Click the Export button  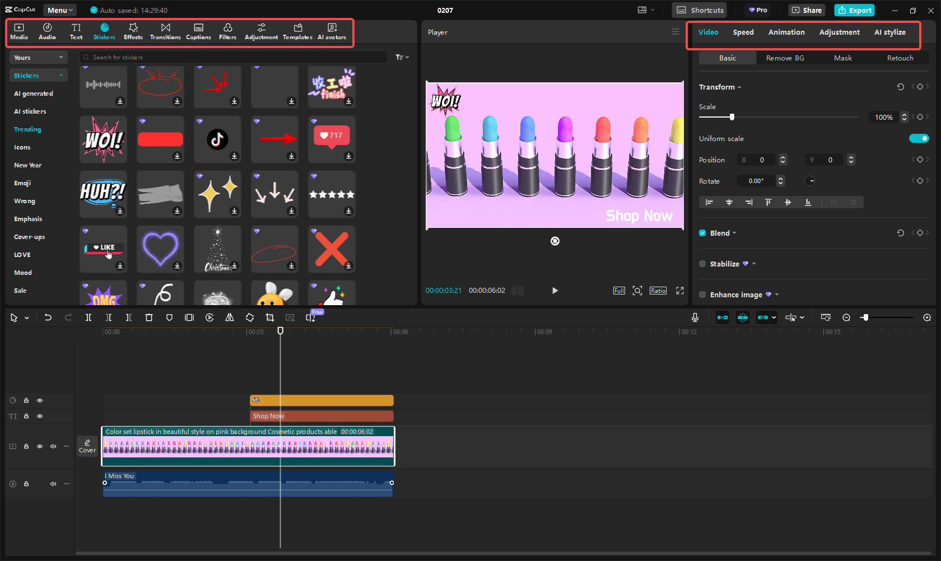[854, 10]
